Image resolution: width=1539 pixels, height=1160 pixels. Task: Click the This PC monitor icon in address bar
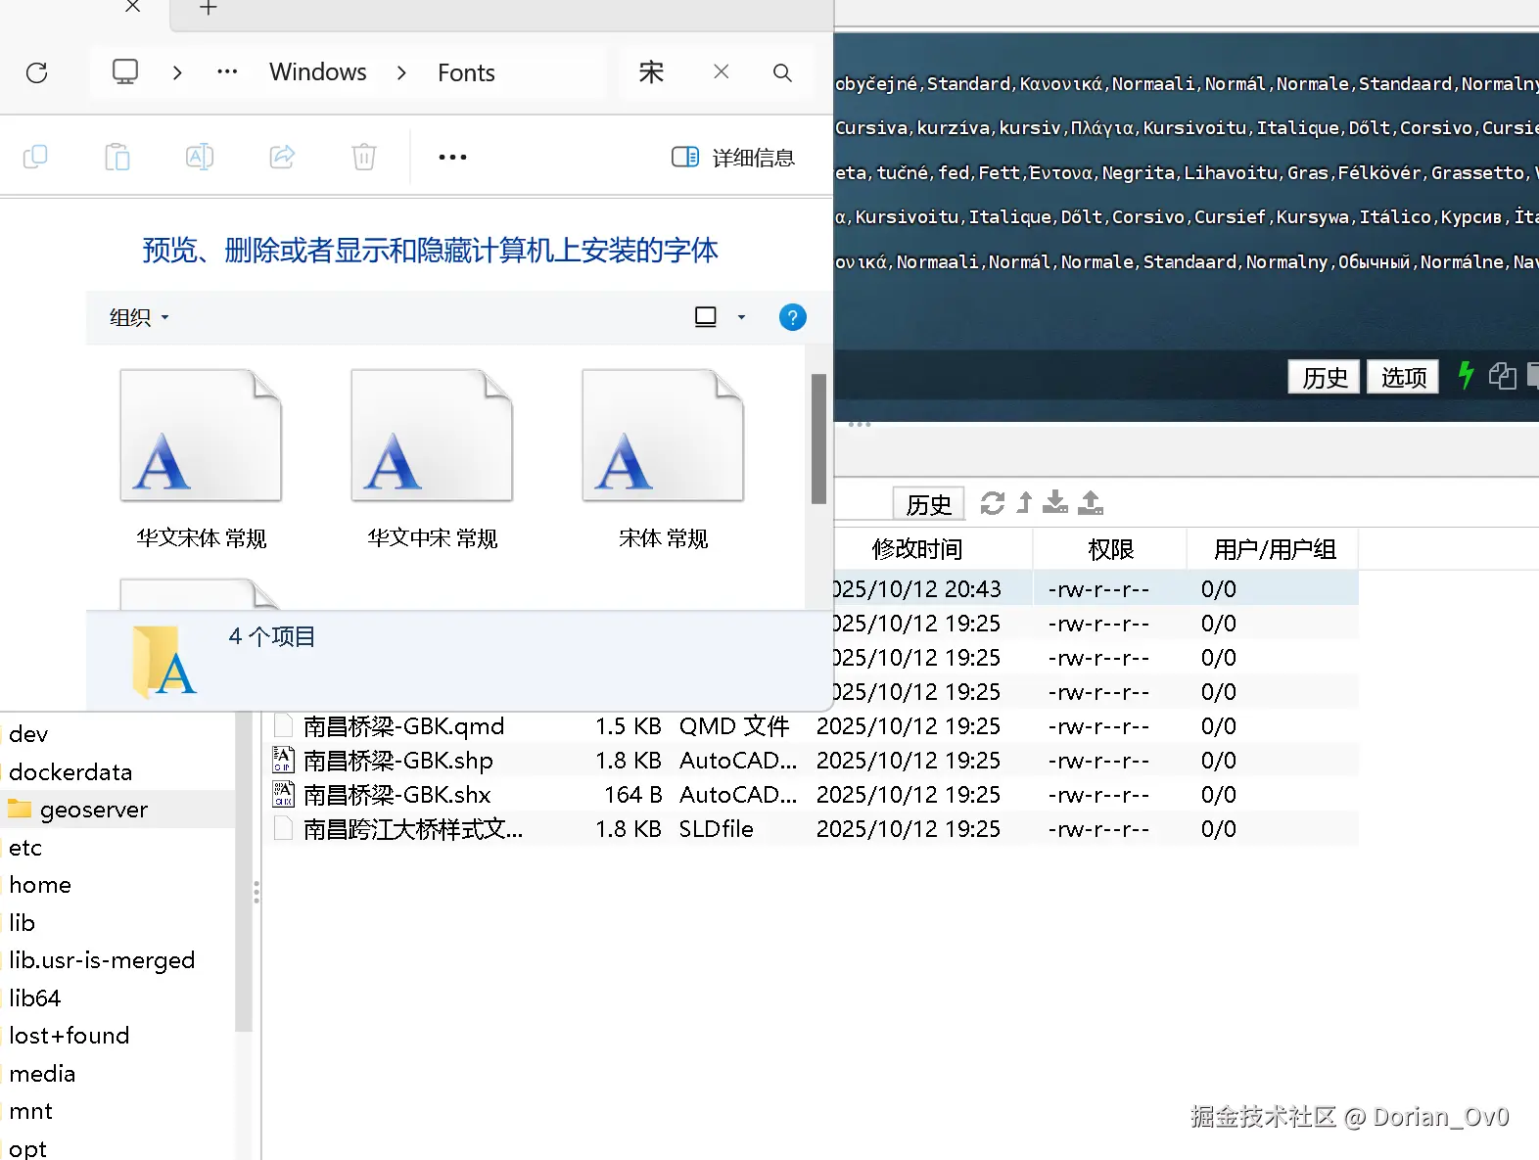point(125,72)
